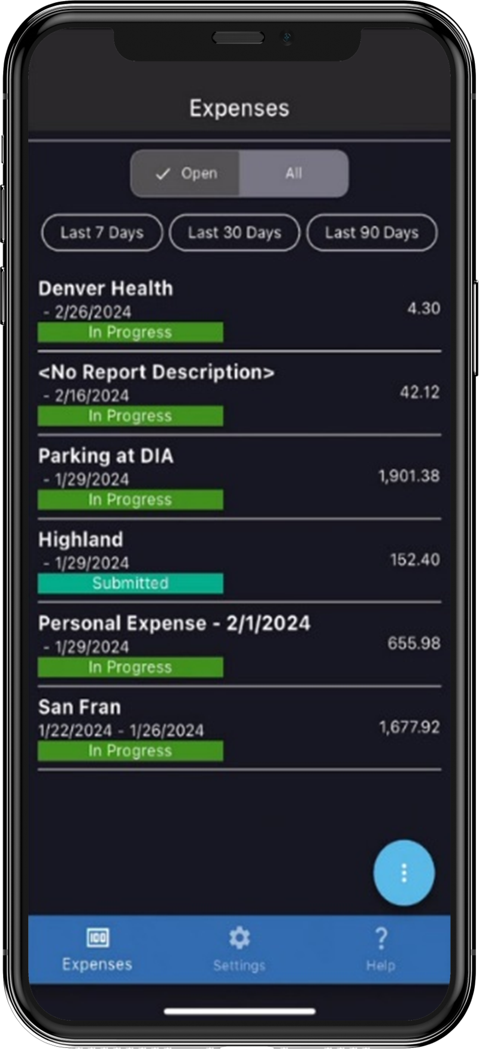Screen dimensions: 479x1049
Task: Filter expenses by Last 7 Days
Action: [102, 233]
